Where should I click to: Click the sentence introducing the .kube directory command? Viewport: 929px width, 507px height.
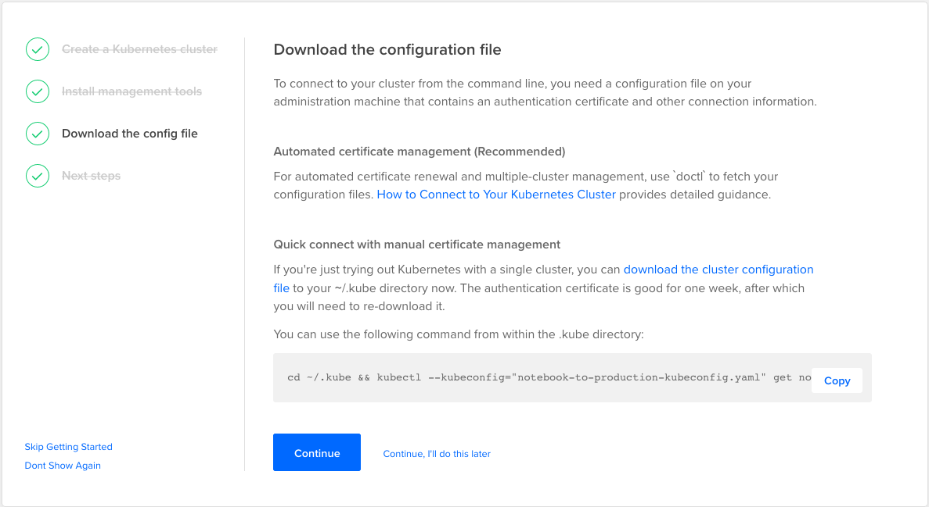tap(458, 334)
